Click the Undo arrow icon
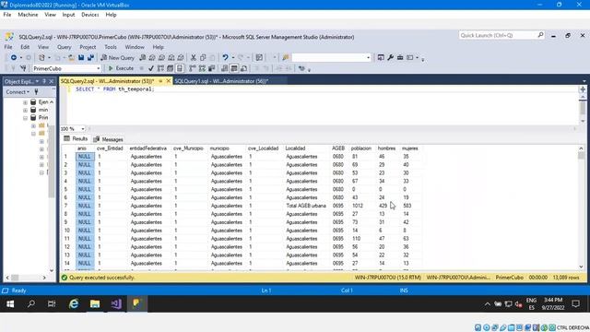 (225, 57)
